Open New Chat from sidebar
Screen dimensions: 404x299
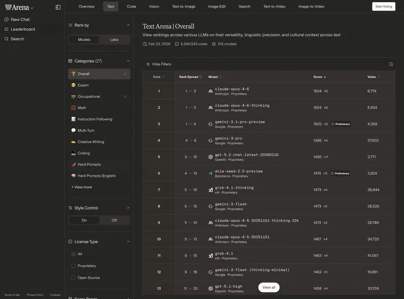click(20, 20)
